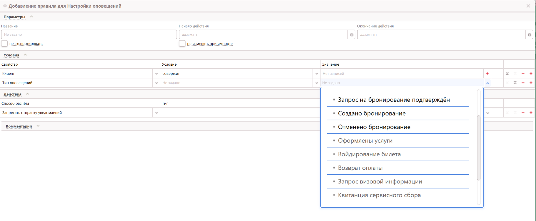This screenshot has width=536, height=221.
Task: Enable the не экспортировать checkbox
Action: click(x=4, y=44)
